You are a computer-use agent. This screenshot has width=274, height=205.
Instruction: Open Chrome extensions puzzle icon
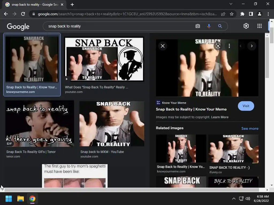coord(242,14)
